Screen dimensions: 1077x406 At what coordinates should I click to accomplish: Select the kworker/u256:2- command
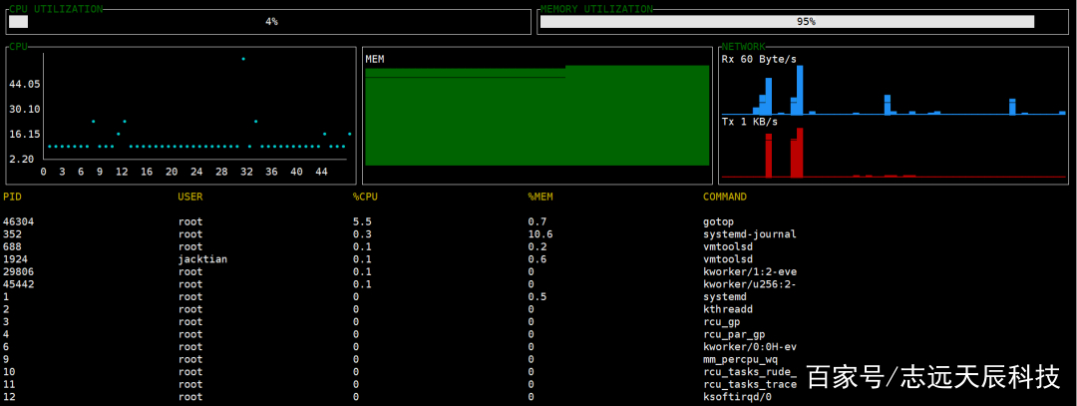coord(749,284)
